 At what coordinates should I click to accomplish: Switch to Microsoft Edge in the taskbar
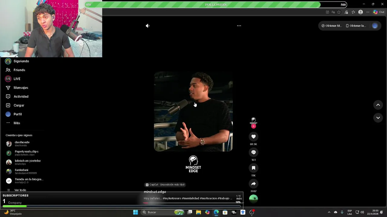[x=216, y=212]
